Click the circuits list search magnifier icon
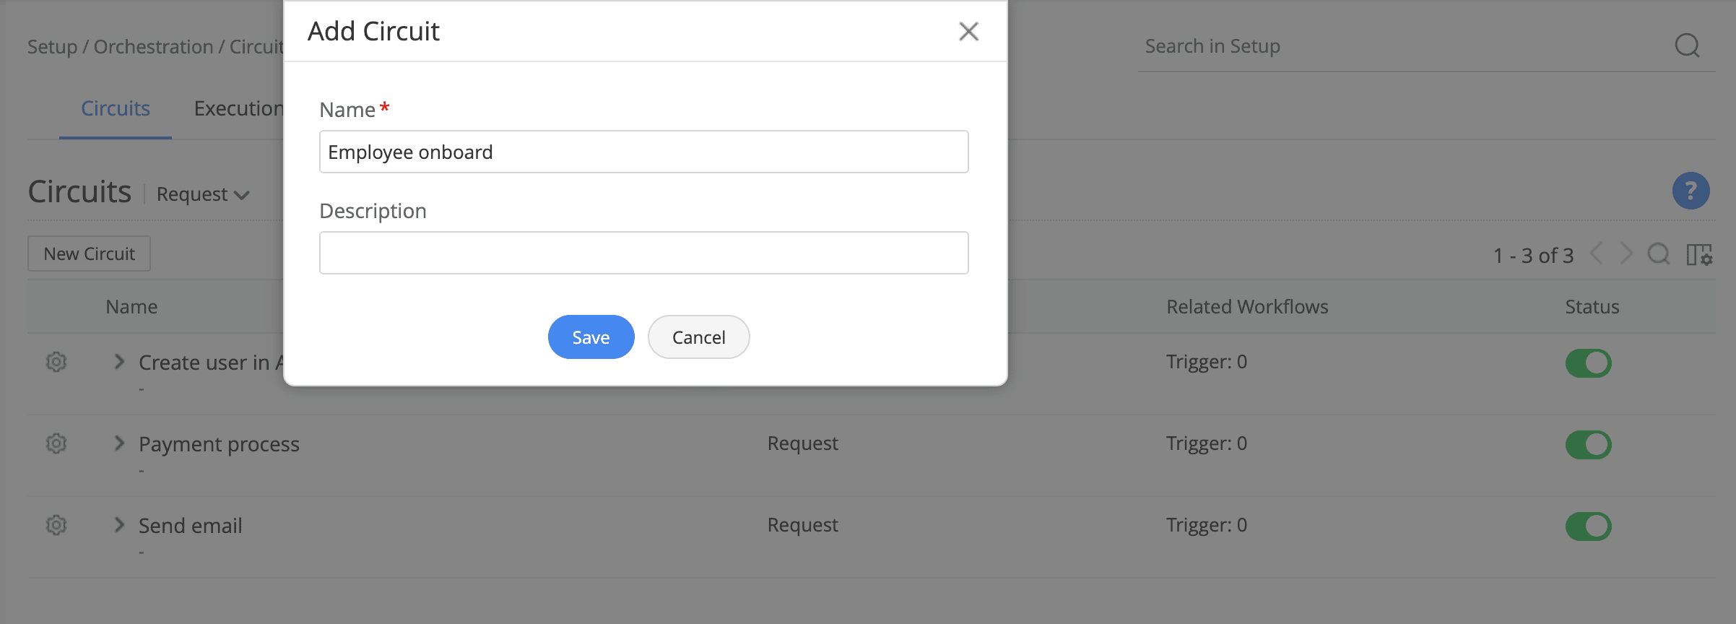The width and height of the screenshot is (1736, 624). click(x=1658, y=254)
